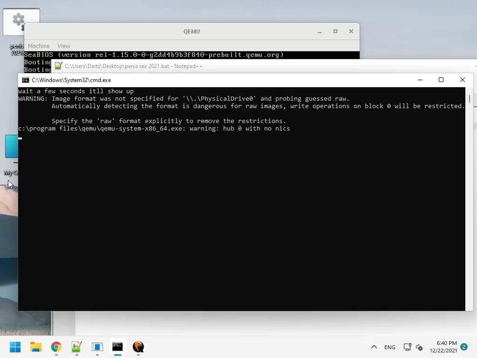Open network status tray icon
The width and height of the screenshot is (477, 358).
[407, 347]
